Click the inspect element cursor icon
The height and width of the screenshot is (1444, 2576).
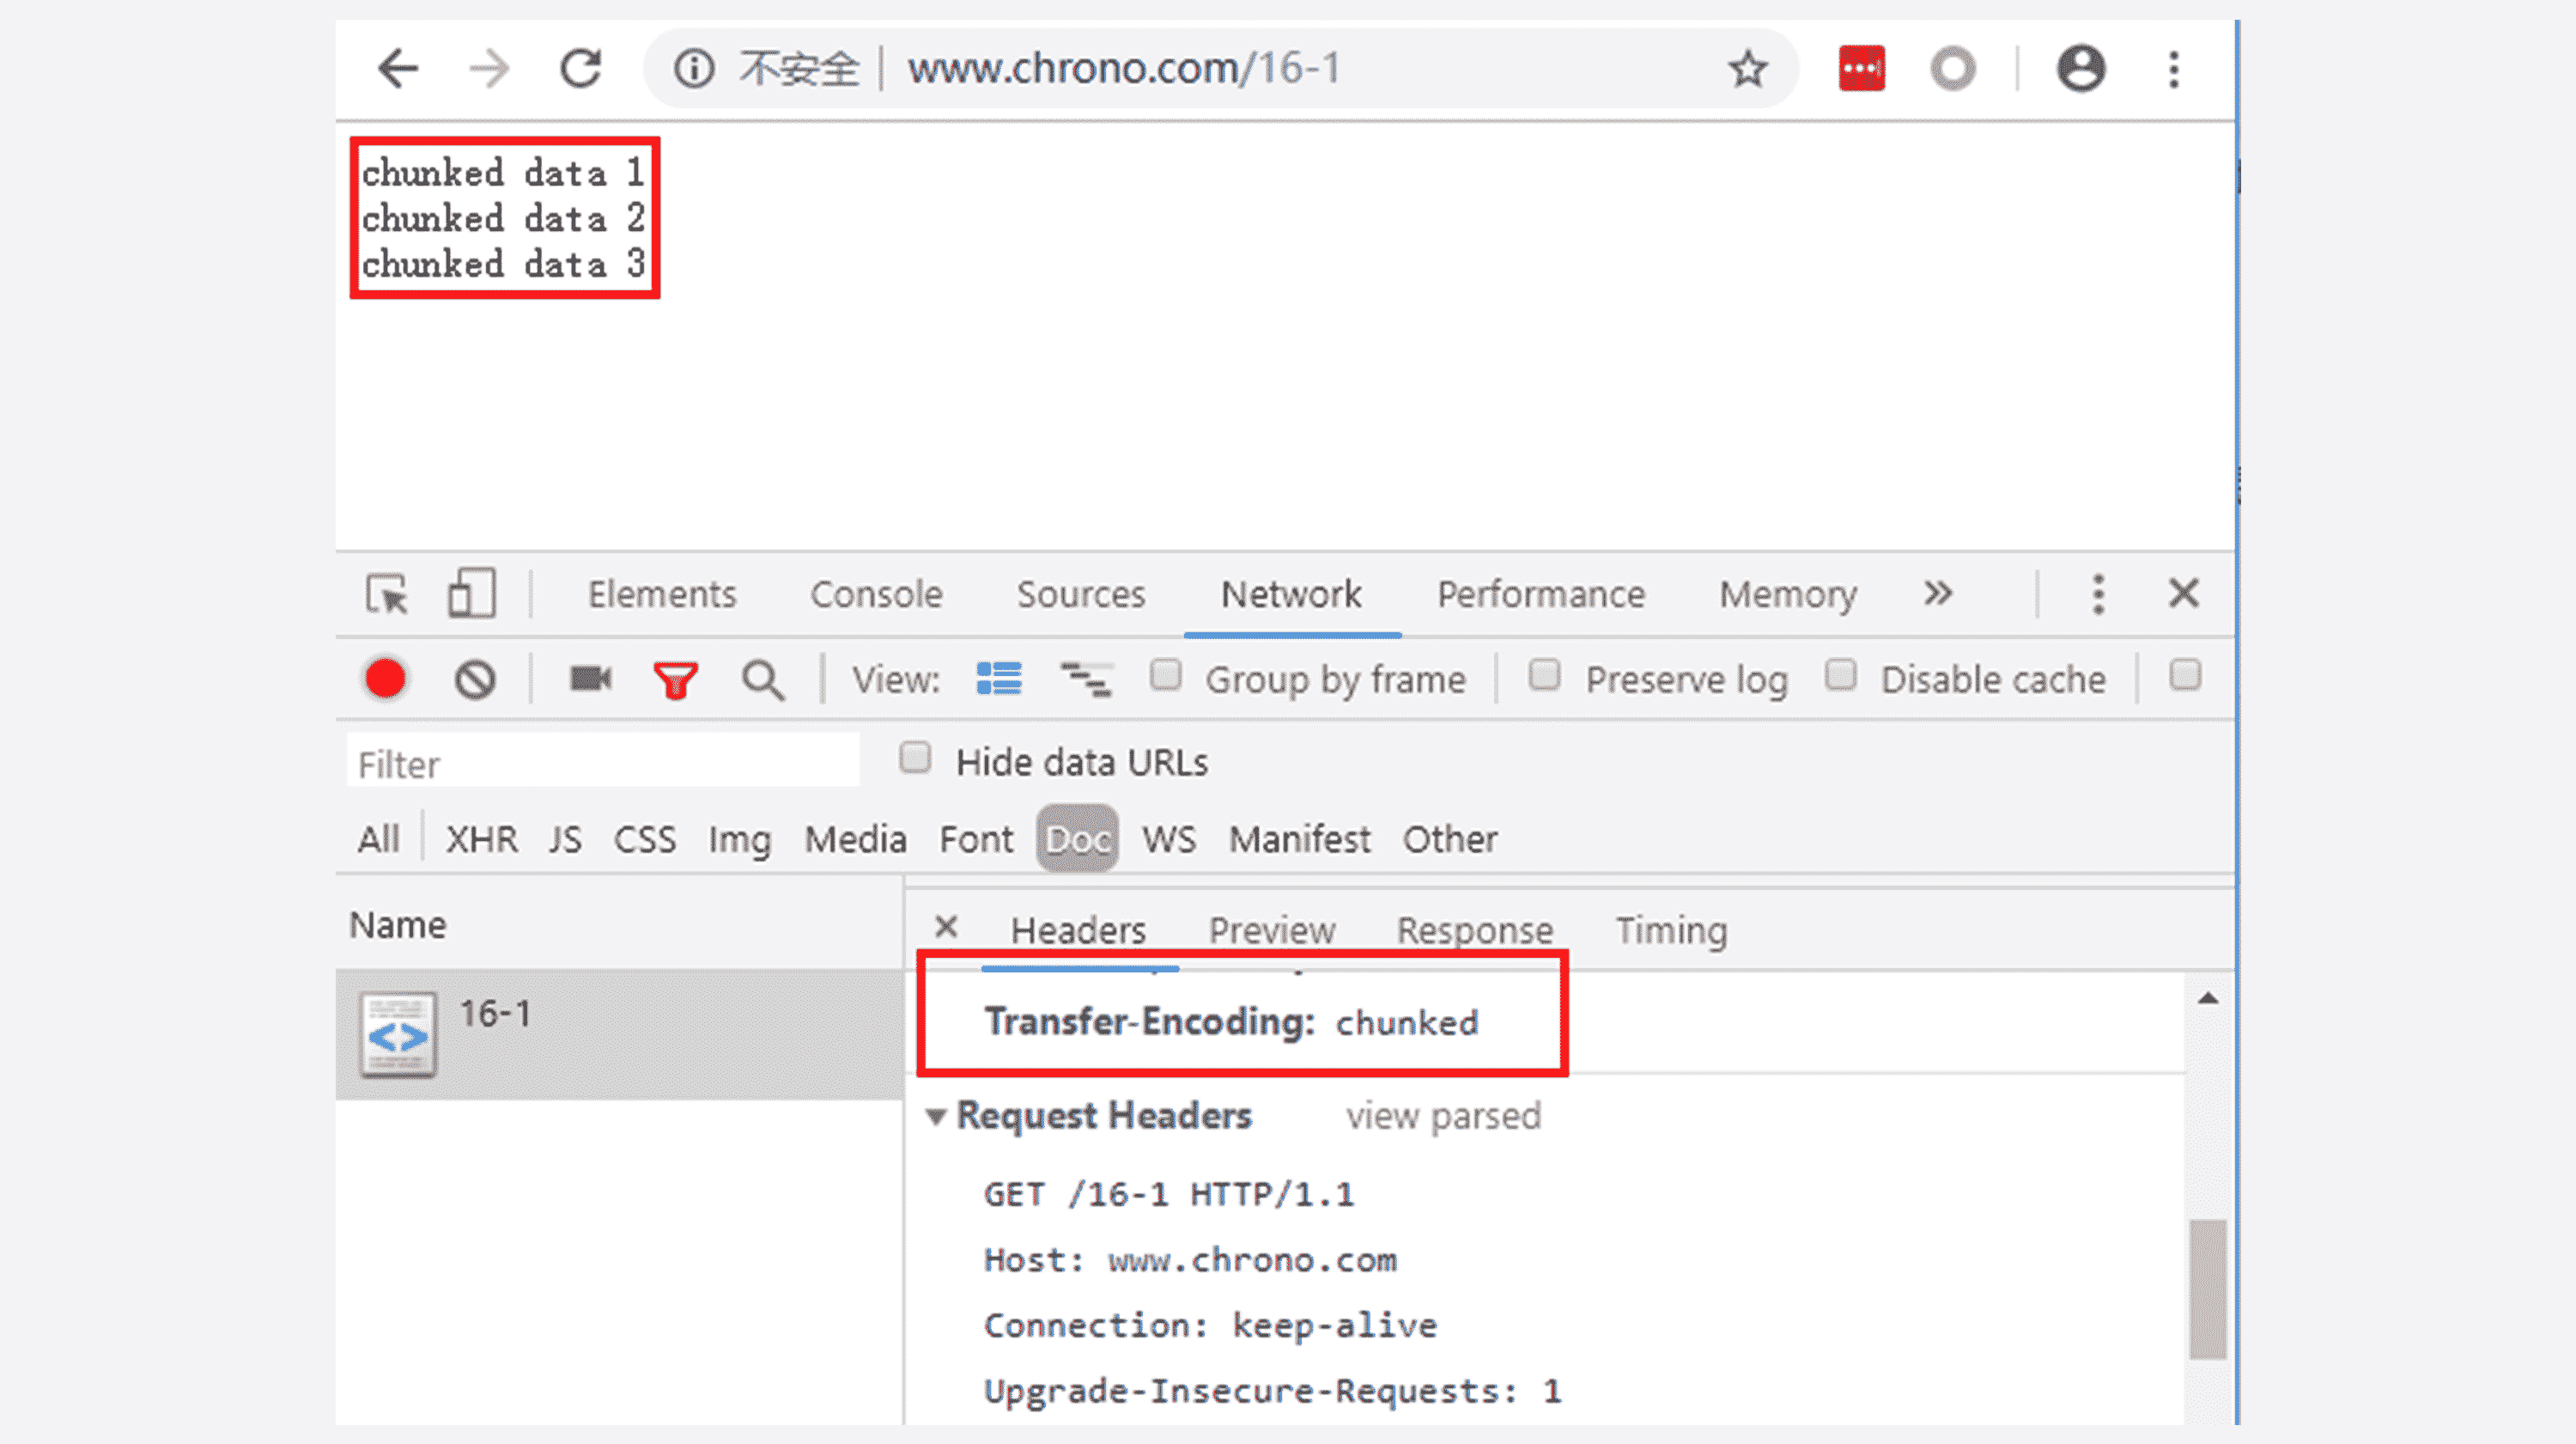pos(386,594)
